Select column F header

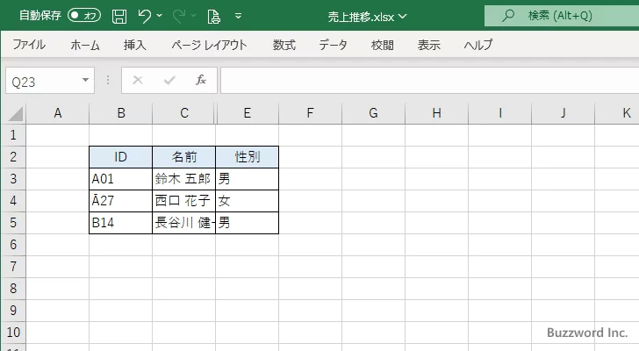coord(310,113)
